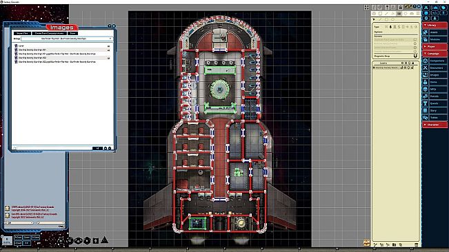449x252 pixels.
Task: Open Items from the Campaign sidebar
Action: click(435, 82)
